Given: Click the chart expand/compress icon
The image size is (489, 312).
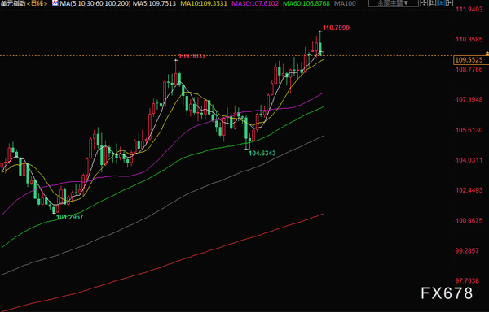Looking at the screenshot, I should pyautogui.click(x=449, y=3).
